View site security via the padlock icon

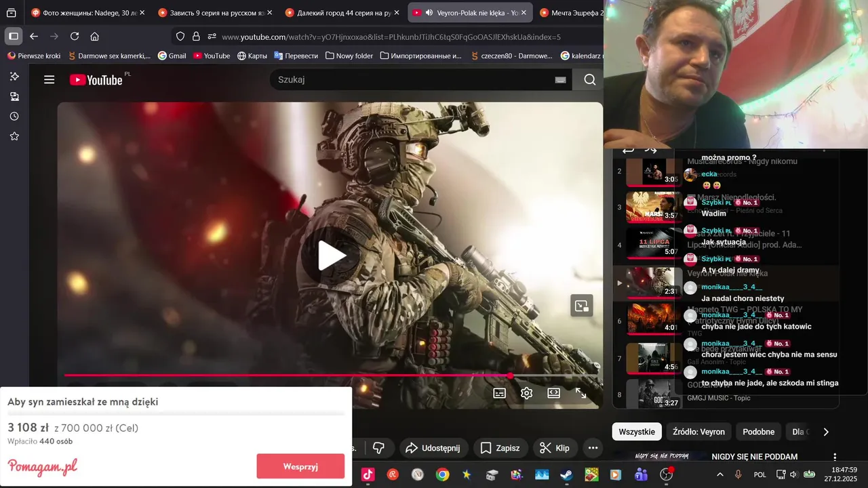click(196, 37)
